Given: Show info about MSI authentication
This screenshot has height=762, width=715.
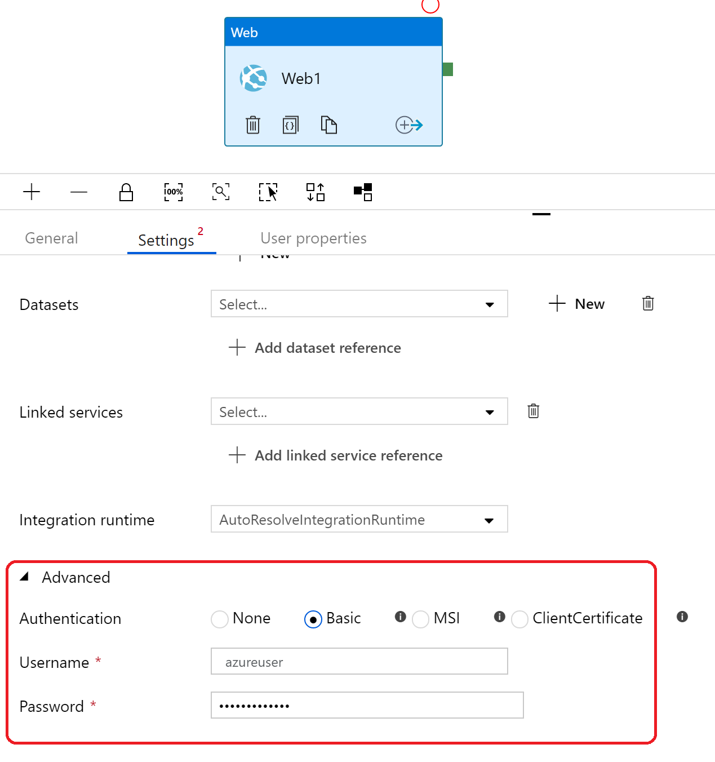Looking at the screenshot, I should coord(499,617).
